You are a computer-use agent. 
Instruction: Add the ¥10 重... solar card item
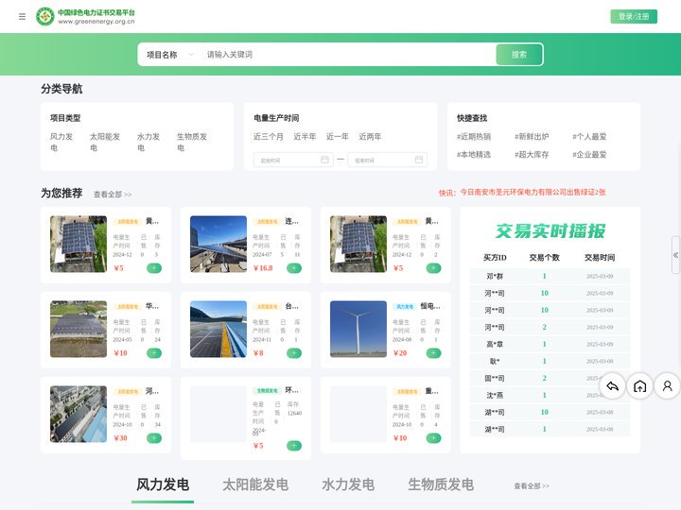pos(433,438)
